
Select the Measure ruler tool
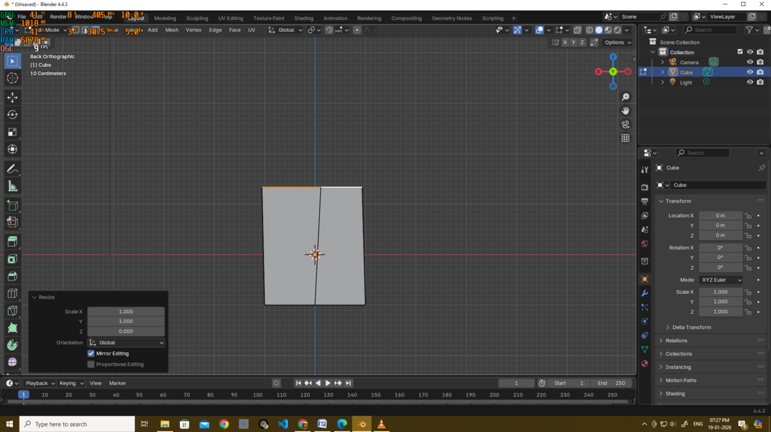point(12,187)
